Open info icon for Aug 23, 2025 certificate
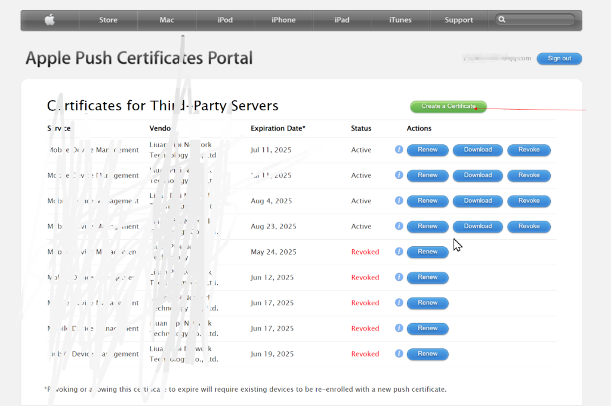Viewport: 611px width, 406px height. point(399,227)
